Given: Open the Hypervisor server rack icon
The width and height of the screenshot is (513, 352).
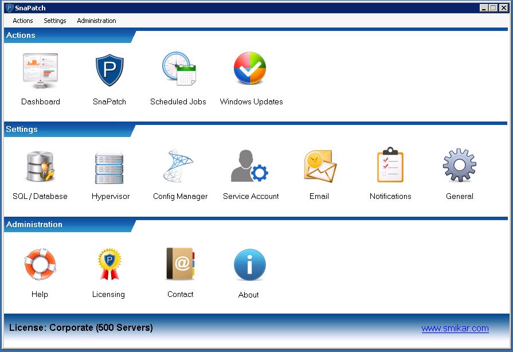Looking at the screenshot, I should 109,167.
